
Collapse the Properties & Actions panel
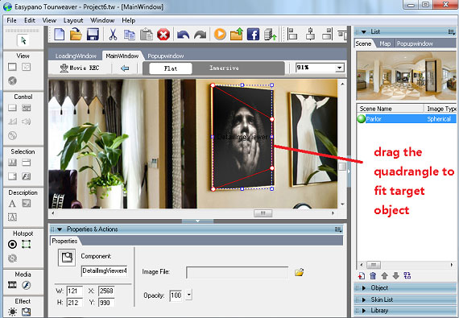coord(60,229)
